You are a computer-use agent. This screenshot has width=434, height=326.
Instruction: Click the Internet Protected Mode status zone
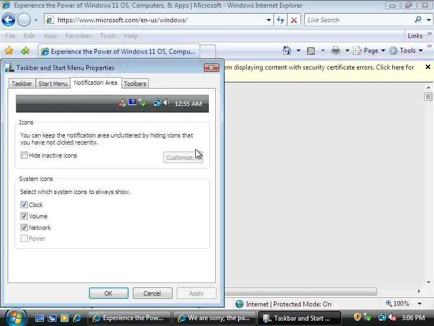click(283, 304)
